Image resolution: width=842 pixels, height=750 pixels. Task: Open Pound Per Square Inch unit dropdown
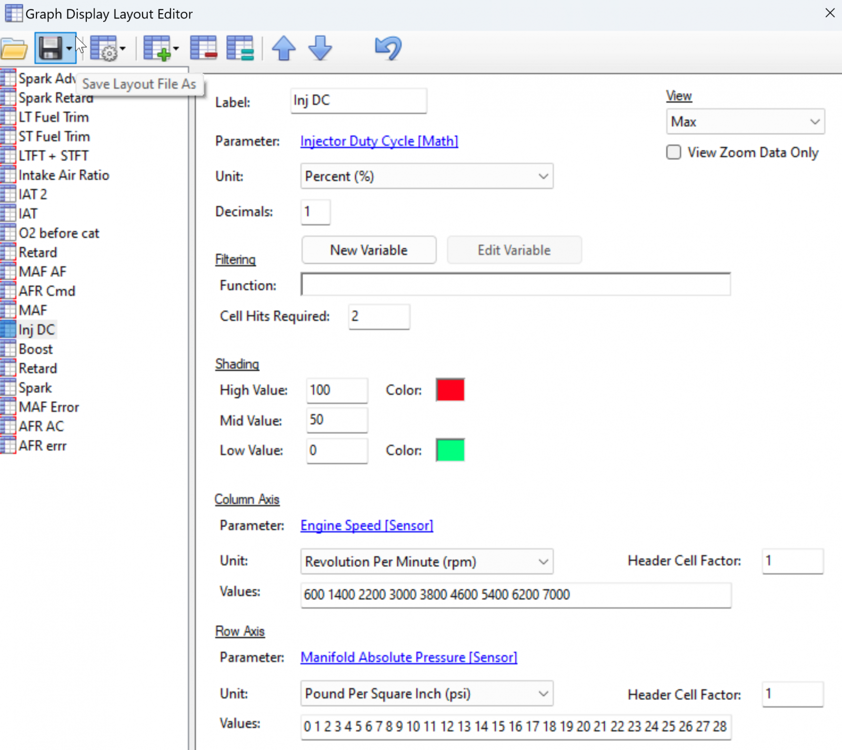pyautogui.click(x=427, y=694)
